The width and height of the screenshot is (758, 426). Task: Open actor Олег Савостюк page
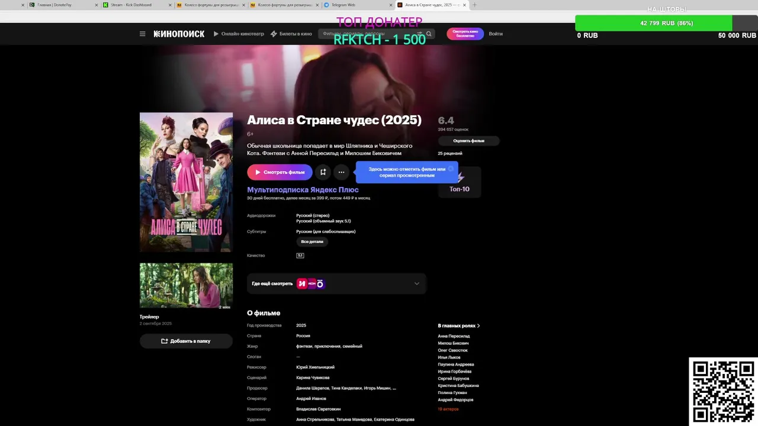452,350
